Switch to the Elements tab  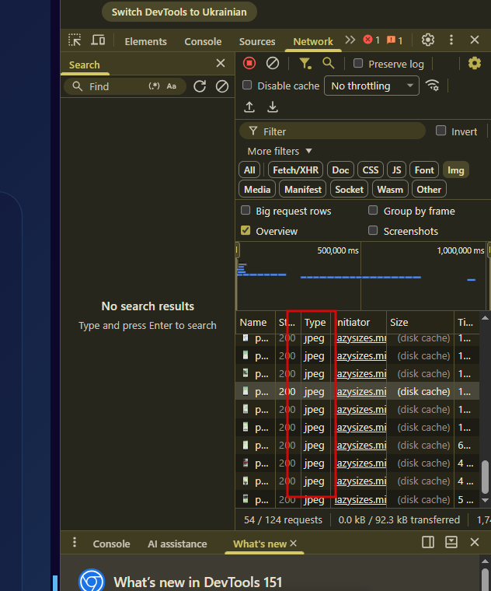pyautogui.click(x=146, y=41)
